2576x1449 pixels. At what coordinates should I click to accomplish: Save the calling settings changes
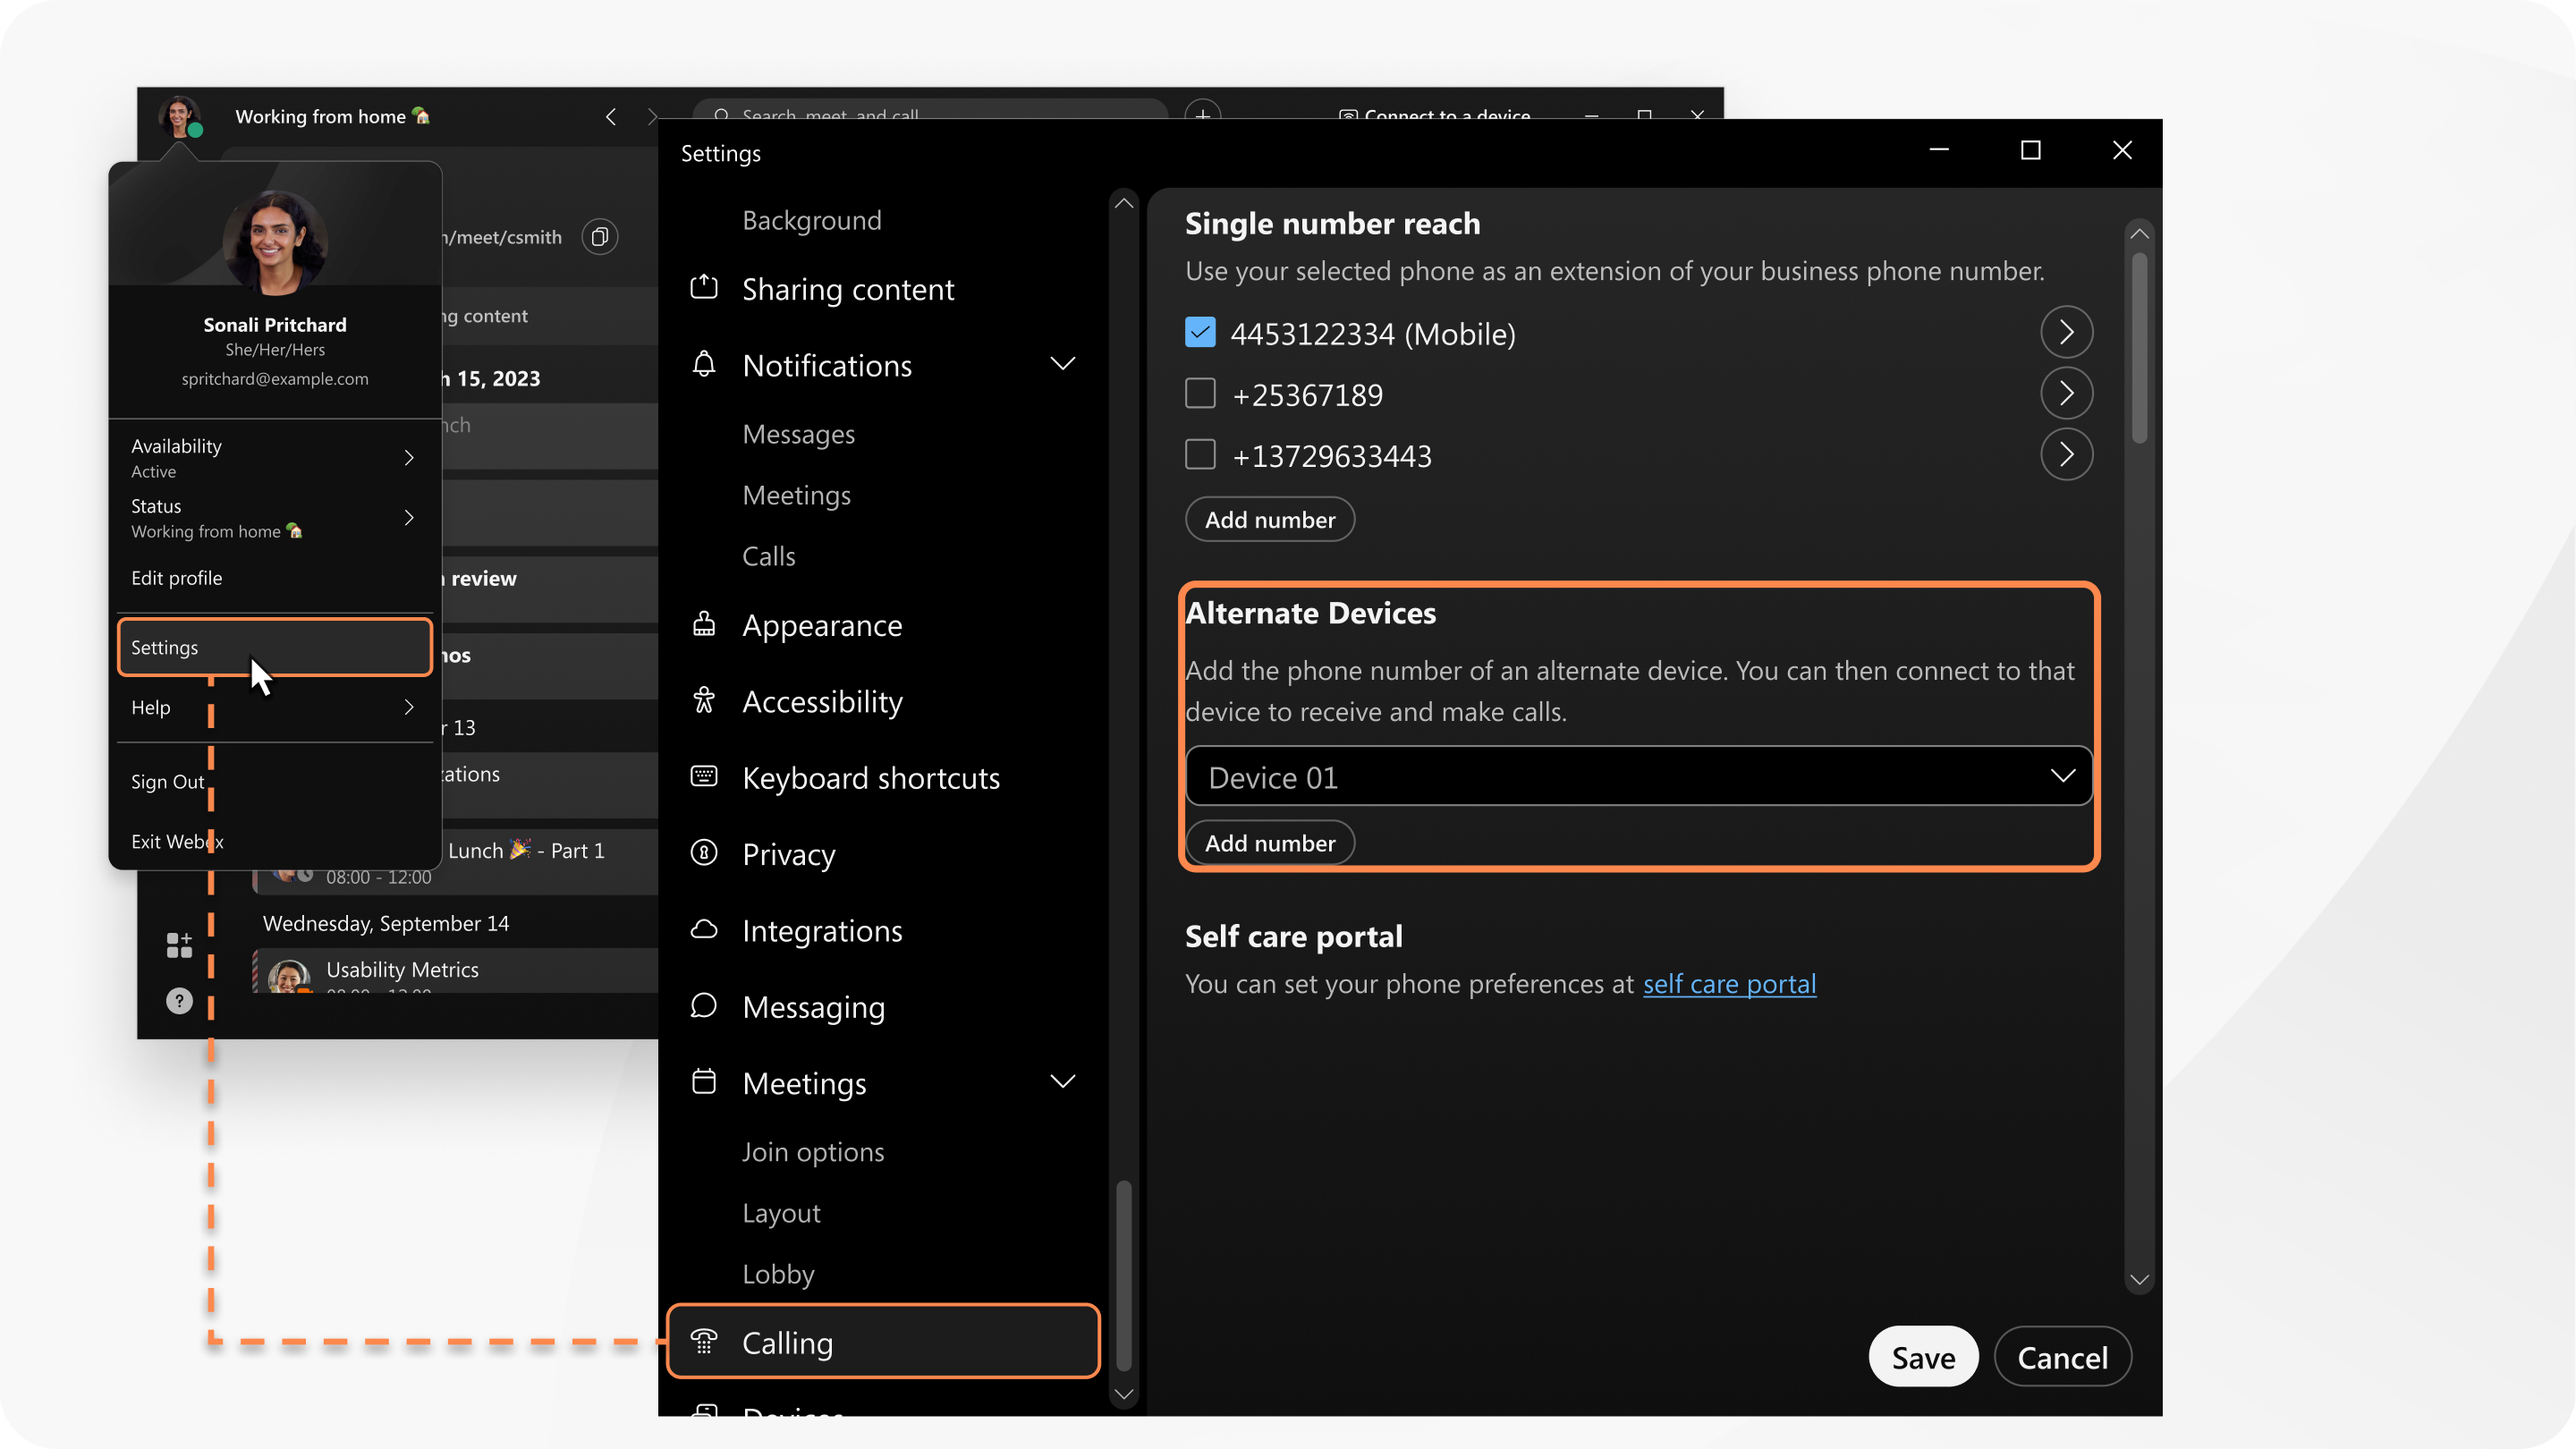(1923, 1357)
